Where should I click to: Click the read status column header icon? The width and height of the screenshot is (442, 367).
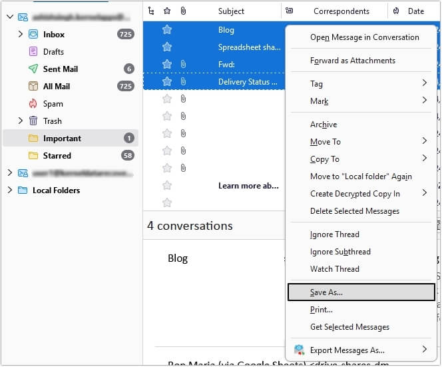pyautogui.click(x=289, y=11)
